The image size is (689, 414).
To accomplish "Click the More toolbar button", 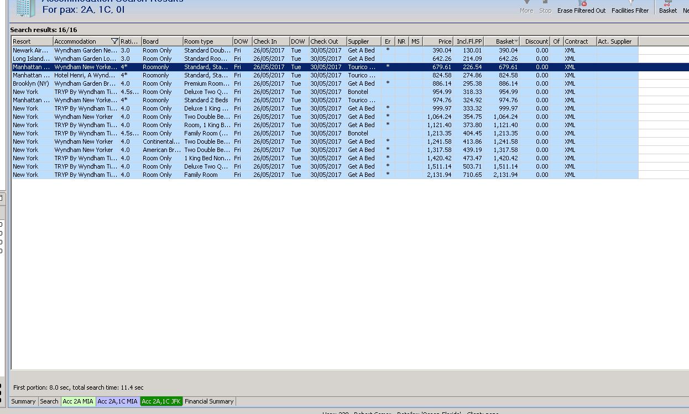I will 526,7.
